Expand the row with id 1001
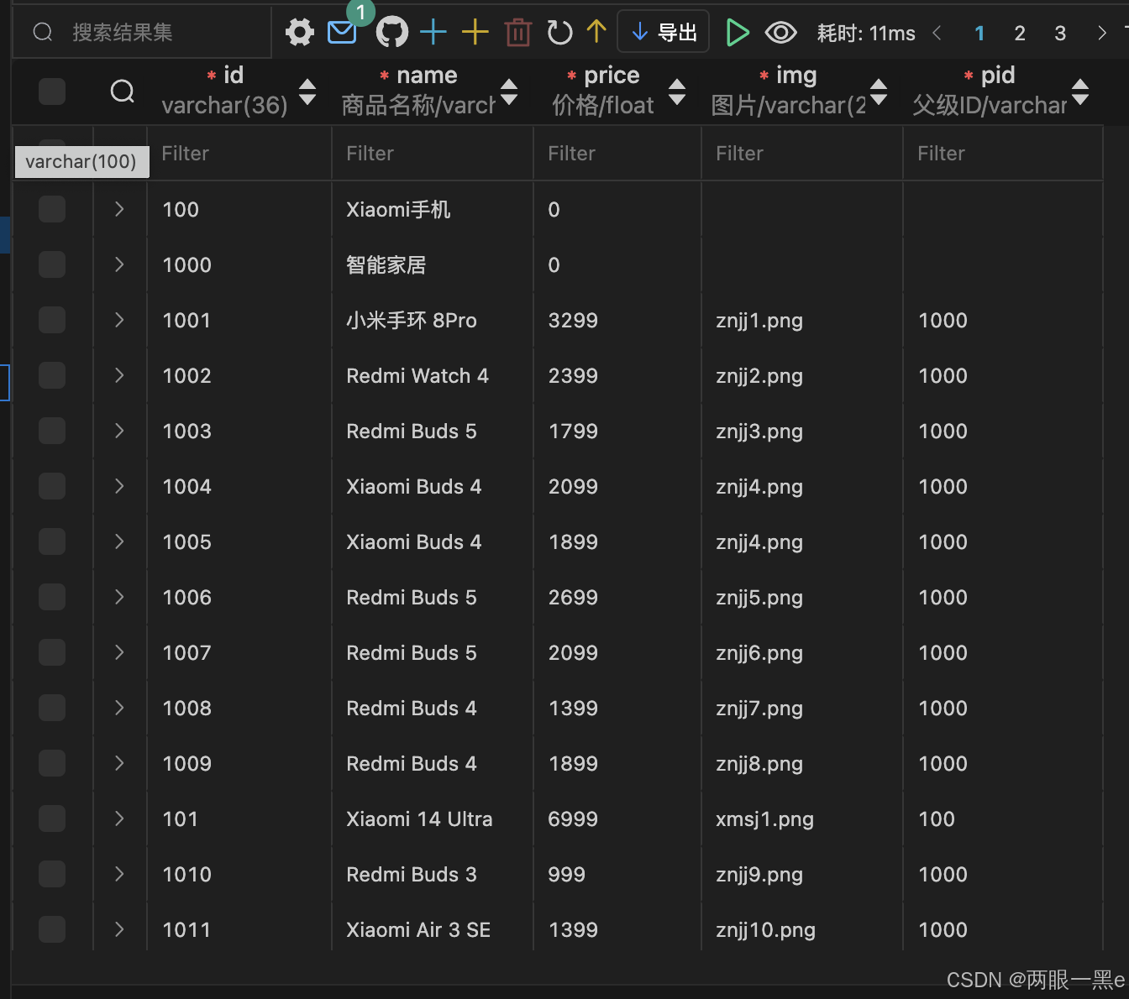Screen dimensions: 1129x999 (119, 320)
